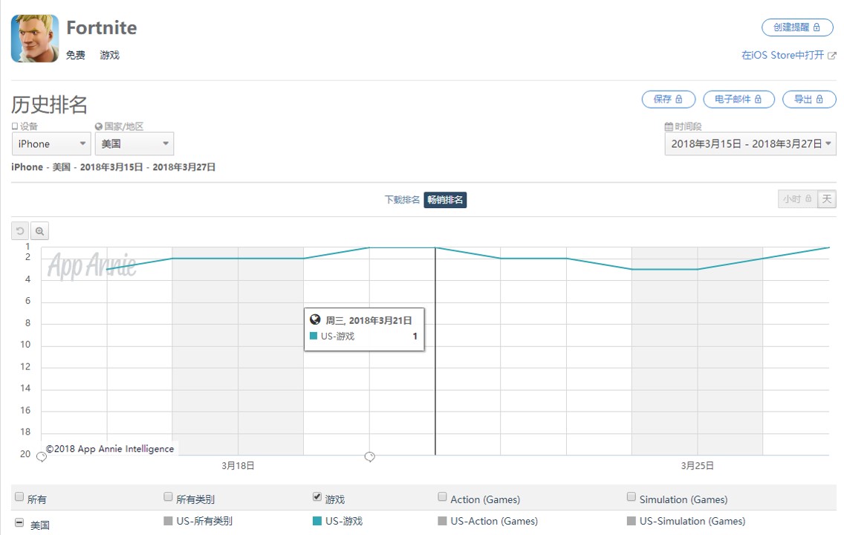The height and width of the screenshot is (535, 844).
Task: Click the 保存 button
Action: (669, 99)
